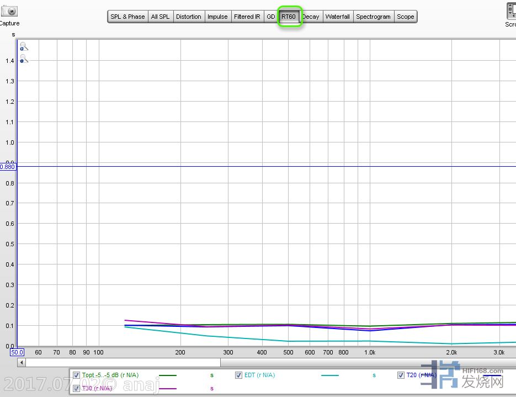This screenshot has height=397, width=516.
Task: Open the Filtered IR tab
Action: pos(247,17)
